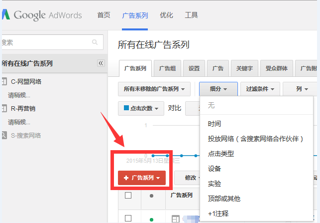The width and height of the screenshot is (320, 223).
Task: Click the search magnifier icon
Action: [x=95, y=42]
